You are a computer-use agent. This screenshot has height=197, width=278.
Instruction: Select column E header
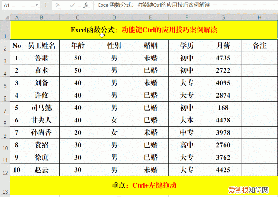coord(150,17)
